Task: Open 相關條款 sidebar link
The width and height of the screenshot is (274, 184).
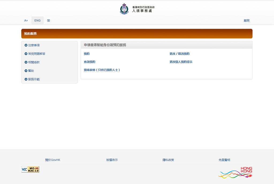Action: [34, 62]
